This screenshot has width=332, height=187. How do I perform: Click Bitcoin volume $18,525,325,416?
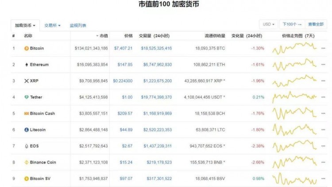tap(156, 48)
